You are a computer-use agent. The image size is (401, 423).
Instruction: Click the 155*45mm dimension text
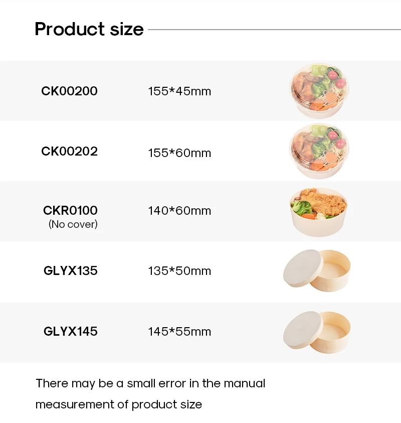tap(179, 91)
